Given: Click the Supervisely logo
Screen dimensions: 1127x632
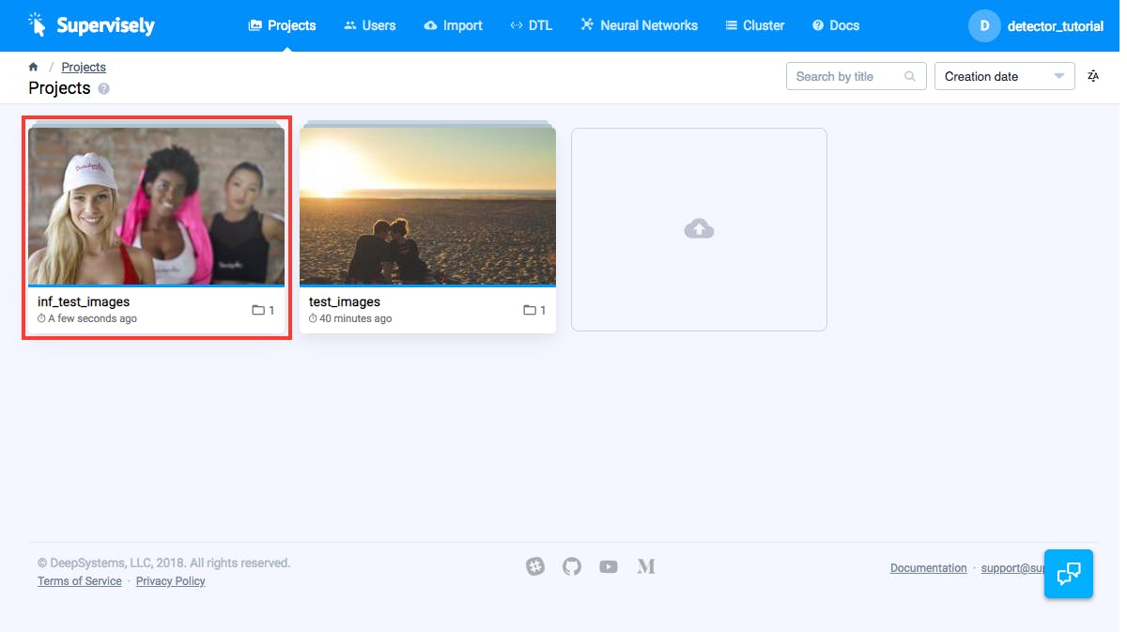Looking at the screenshot, I should pos(91,25).
